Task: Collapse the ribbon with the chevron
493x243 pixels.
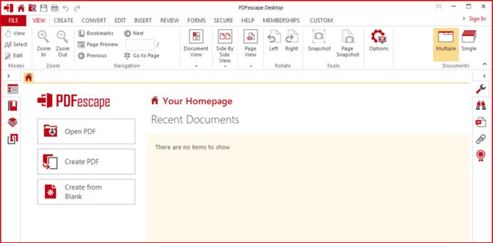Action: 484,64
